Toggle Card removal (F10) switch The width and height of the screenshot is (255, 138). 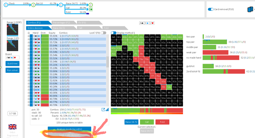pyautogui.click(x=211, y=9)
